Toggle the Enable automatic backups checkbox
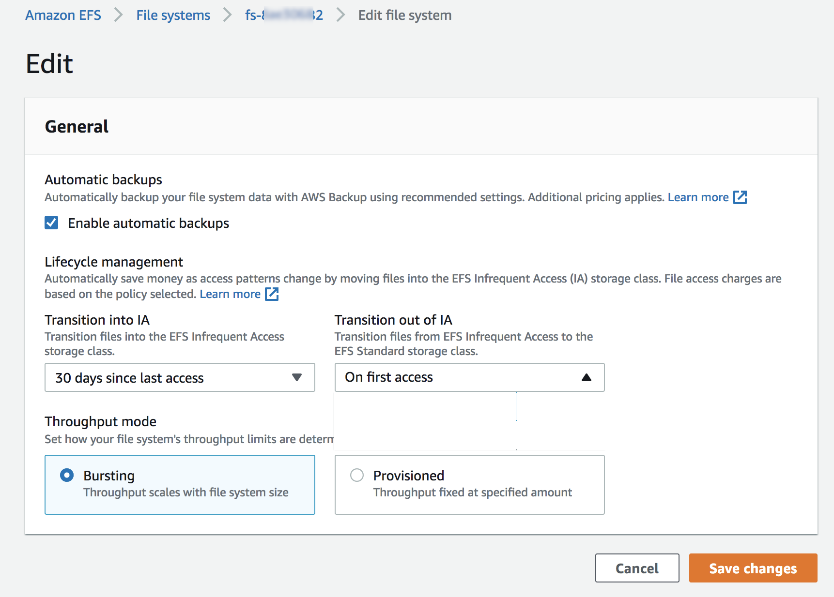Image resolution: width=834 pixels, height=597 pixels. click(x=51, y=223)
